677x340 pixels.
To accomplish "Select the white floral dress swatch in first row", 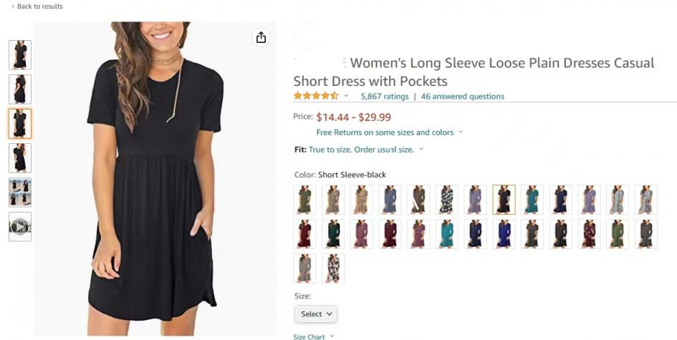I will coord(447,199).
